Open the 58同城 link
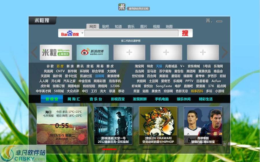The image size is (260, 162). click(59, 91)
